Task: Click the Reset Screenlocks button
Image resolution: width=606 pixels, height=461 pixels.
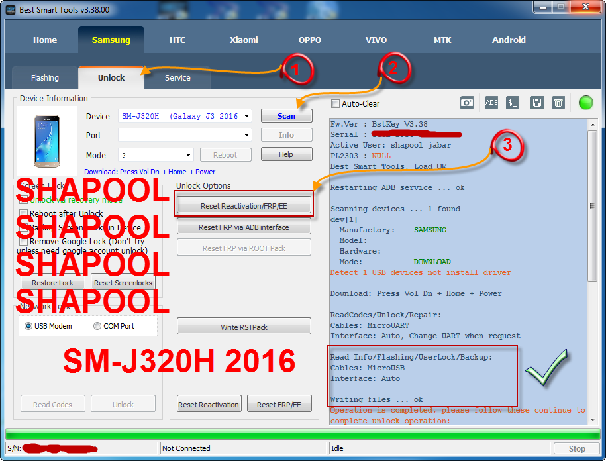Action: 123,282
